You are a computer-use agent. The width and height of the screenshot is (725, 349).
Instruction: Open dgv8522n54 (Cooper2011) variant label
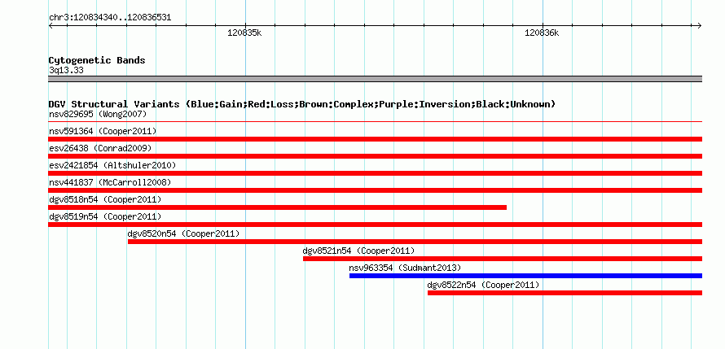click(x=484, y=285)
